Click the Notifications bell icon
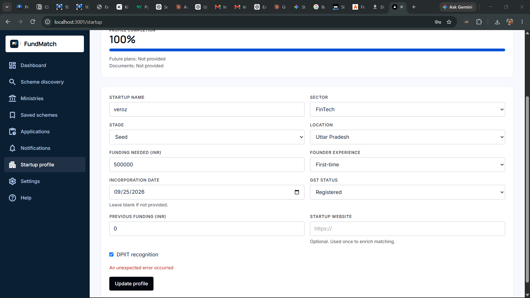 coord(12,148)
